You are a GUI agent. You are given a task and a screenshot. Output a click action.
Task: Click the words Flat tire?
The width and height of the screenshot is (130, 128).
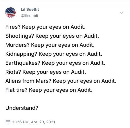click(16, 90)
